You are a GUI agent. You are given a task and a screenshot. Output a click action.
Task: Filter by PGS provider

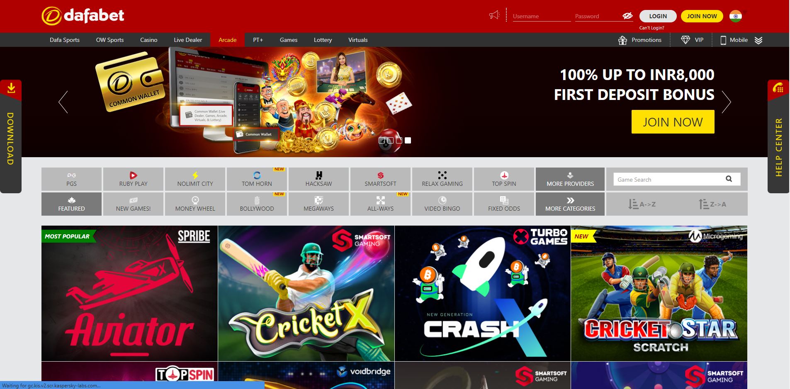pos(71,179)
